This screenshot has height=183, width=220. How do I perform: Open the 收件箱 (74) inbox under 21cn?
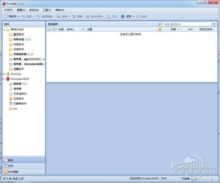[x=18, y=84]
